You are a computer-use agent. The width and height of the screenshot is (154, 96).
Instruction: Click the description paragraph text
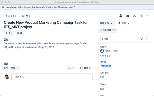click(45, 45)
